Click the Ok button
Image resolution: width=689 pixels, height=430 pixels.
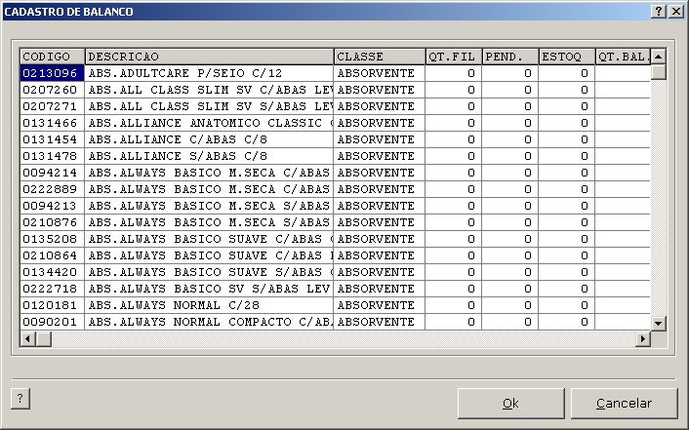click(x=510, y=404)
